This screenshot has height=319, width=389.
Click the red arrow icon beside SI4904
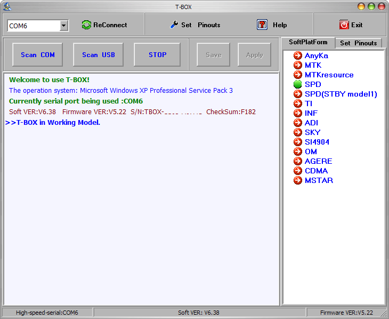point(297,142)
